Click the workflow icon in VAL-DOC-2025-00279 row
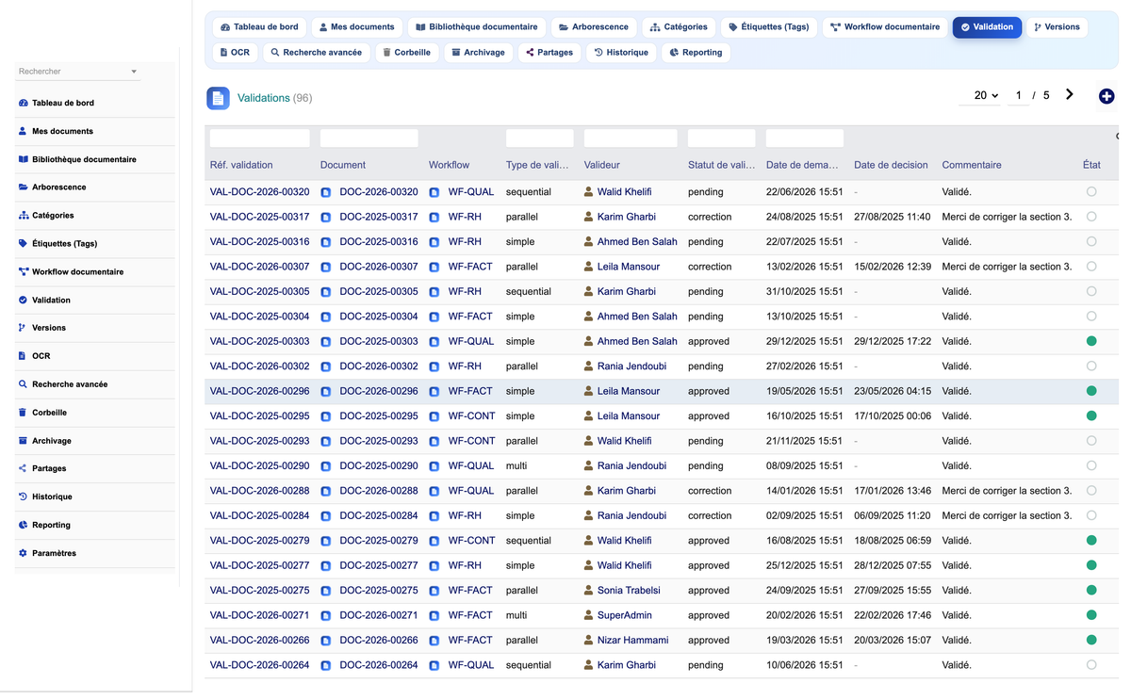The width and height of the screenshot is (1131, 700). pos(434,542)
